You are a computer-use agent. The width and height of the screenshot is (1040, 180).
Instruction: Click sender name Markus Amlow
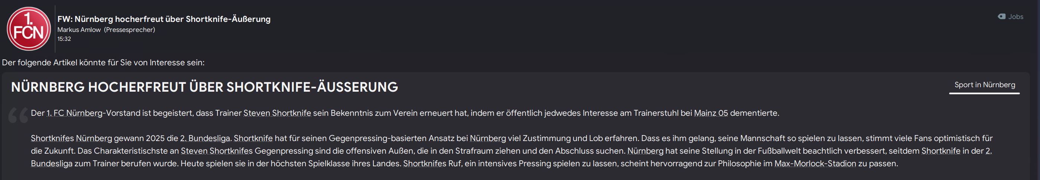[x=79, y=30]
